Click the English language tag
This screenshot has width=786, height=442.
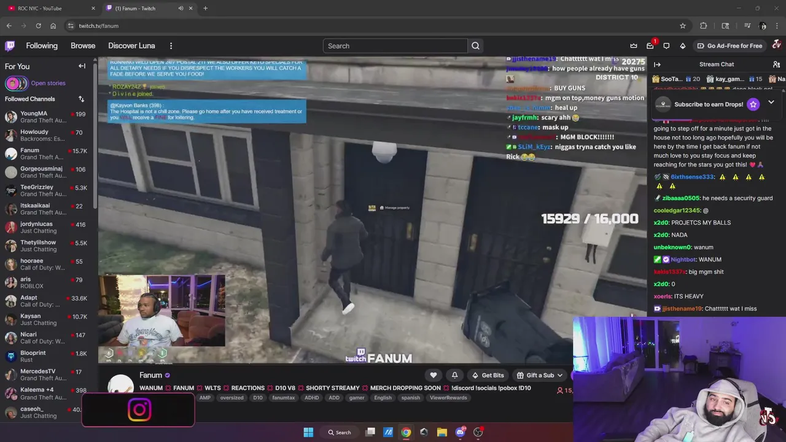click(x=383, y=398)
